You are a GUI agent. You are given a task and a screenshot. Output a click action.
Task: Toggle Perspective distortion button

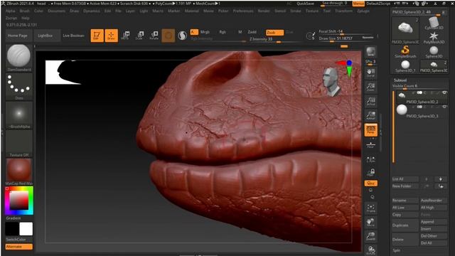click(370, 129)
